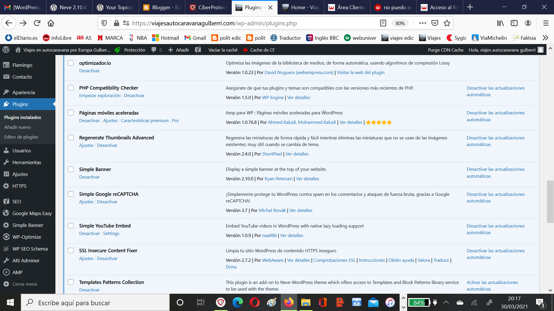Image resolution: width=554 pixels, height=311 pixels.
Task: Click Empezar exploración for PHP Compatibility Checker
Action: [x=100, y=95]
